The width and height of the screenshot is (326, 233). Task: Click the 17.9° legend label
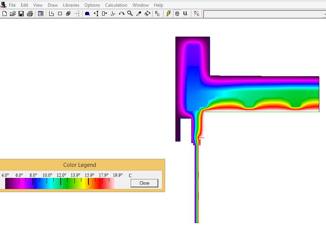104,175
